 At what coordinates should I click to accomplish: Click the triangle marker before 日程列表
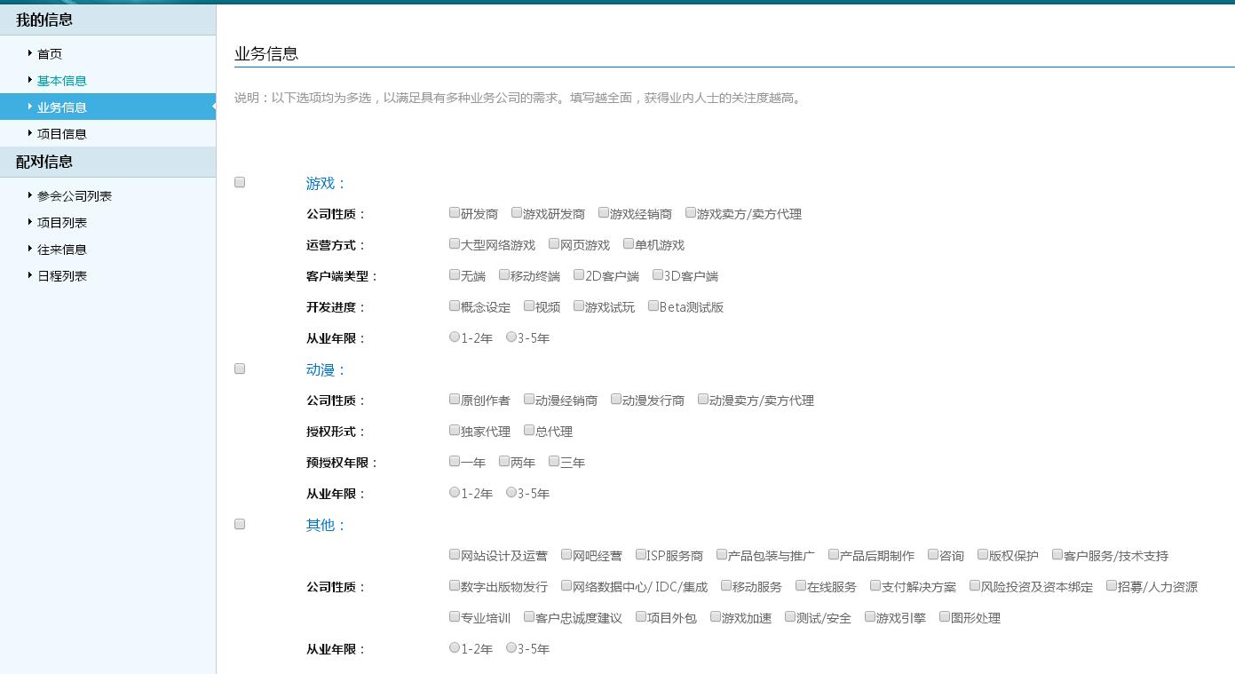tap(30, 275)
